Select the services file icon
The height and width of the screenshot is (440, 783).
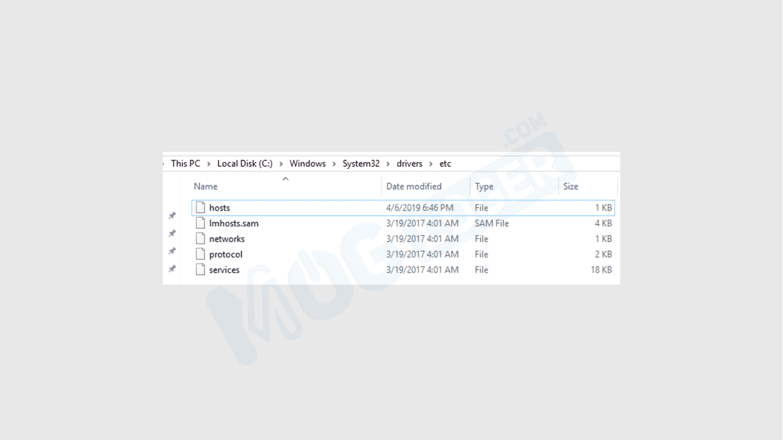[200, 269]
